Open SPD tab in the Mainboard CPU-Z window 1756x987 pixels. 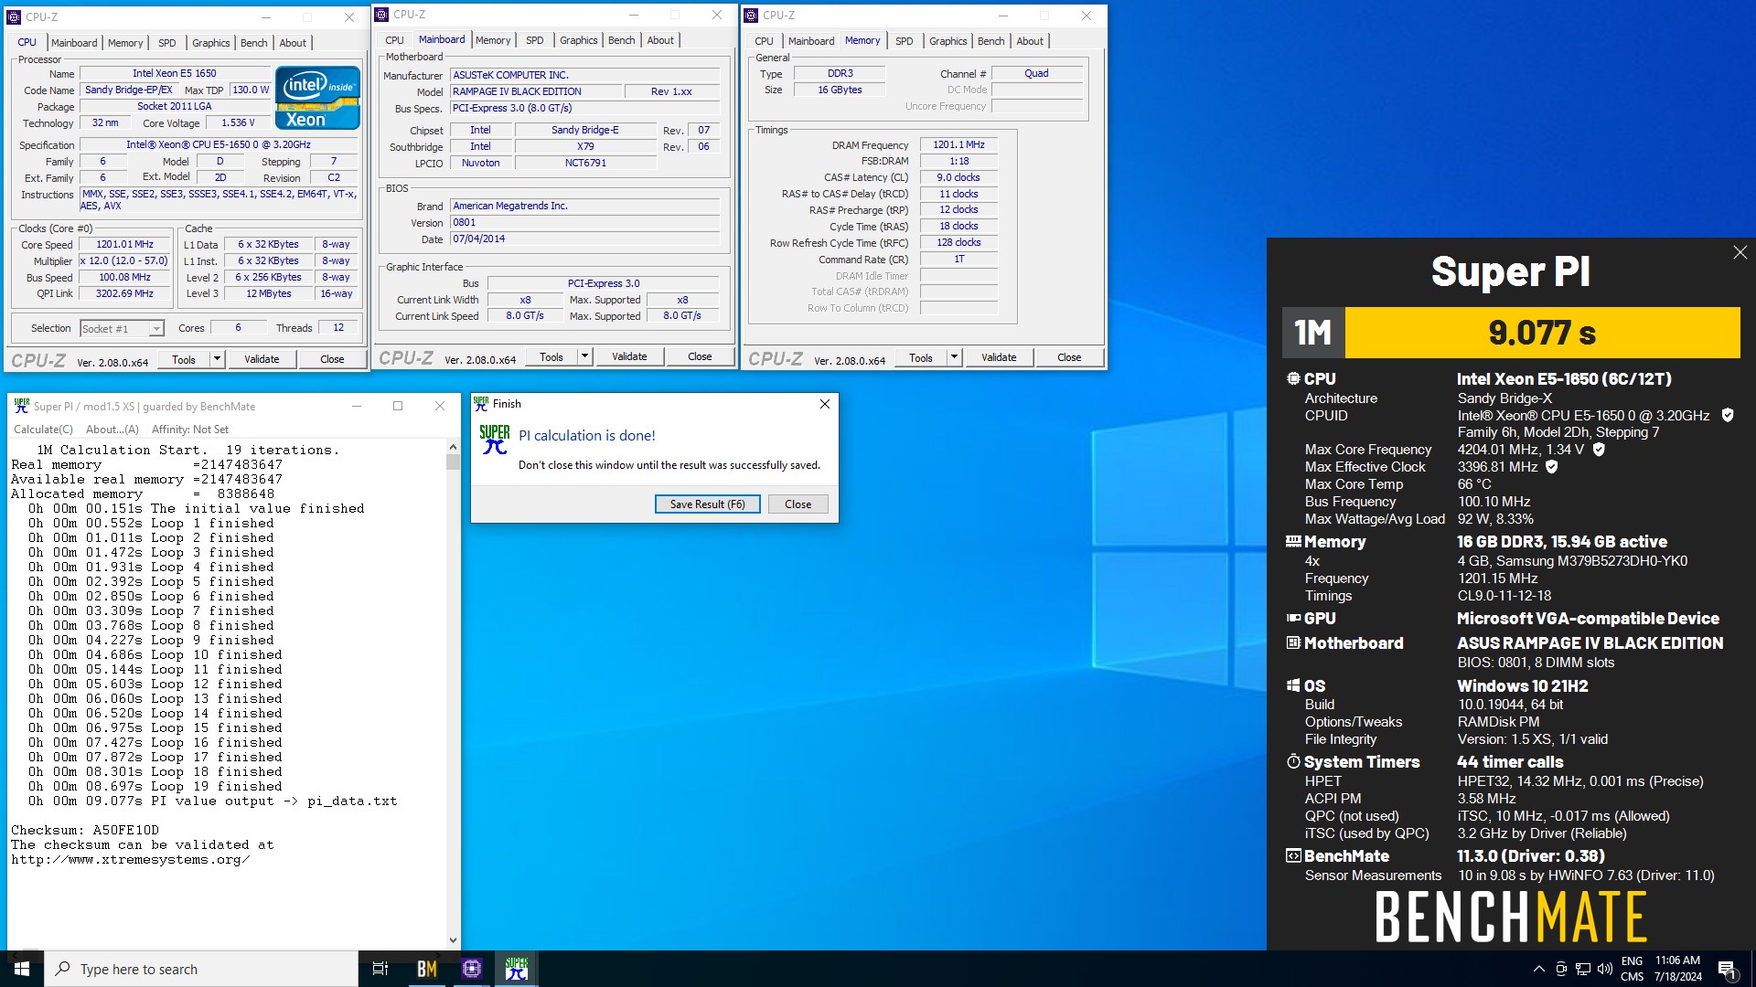tap(535, 40)
